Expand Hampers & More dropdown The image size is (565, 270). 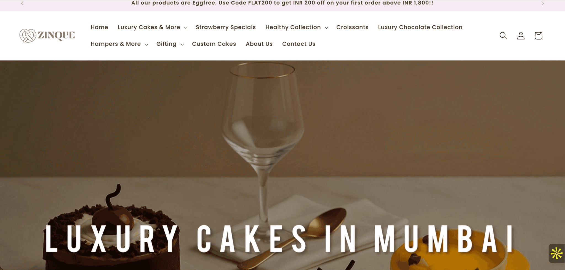point(119,44)
